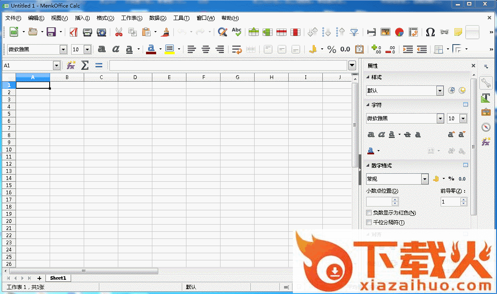The height and width of the screenshot is (294, 497).
Task: Toggle align left in toolbar
Action: [191, 49]
